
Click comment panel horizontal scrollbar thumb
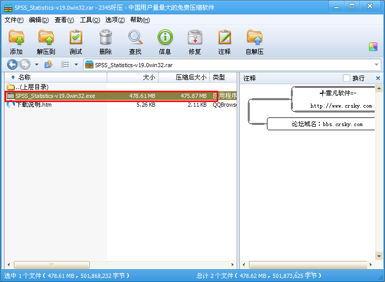pyautogui.click(x=308, y=265)
